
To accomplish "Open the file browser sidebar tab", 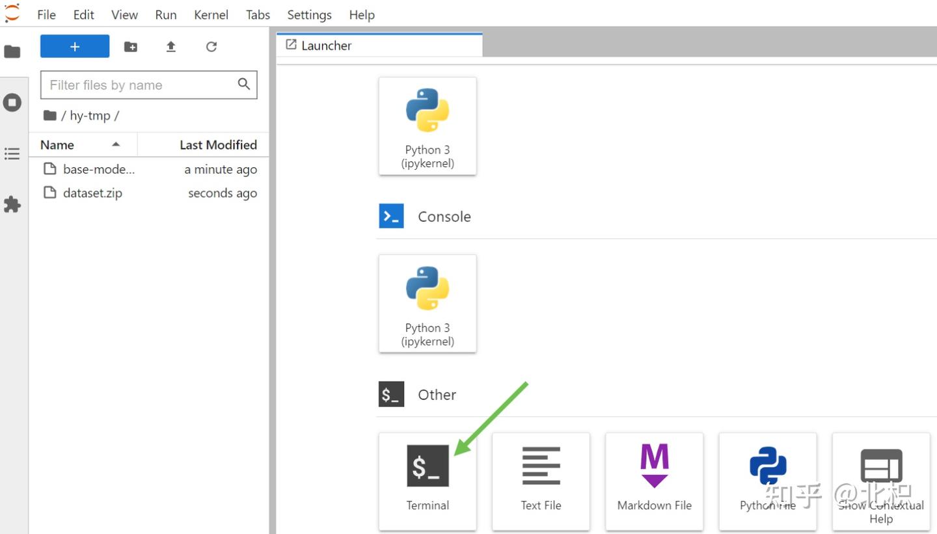I will (12, 51).
